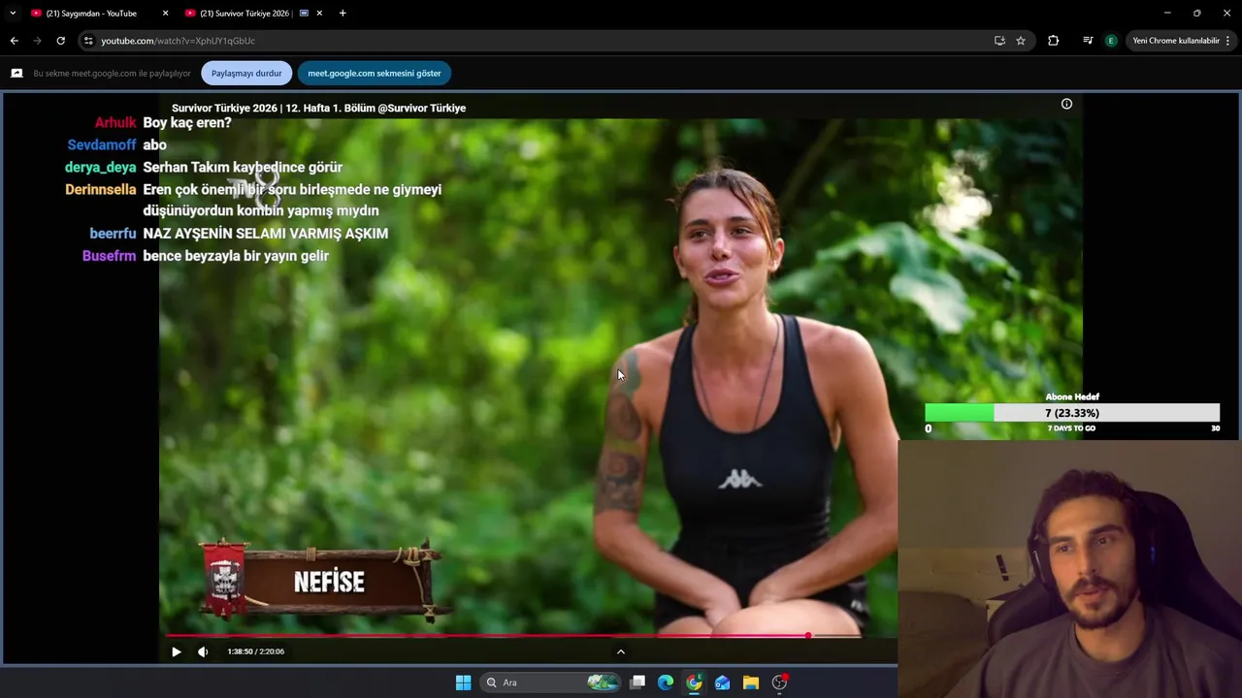Open Google Chrome from the taskbar
Screen dimensions: 1242x698
(694, 682)
